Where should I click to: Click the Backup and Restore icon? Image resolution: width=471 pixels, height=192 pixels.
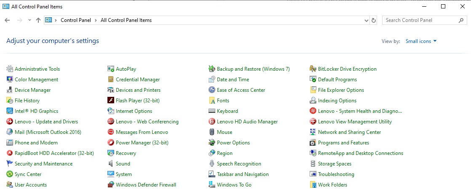coord(212,69)
